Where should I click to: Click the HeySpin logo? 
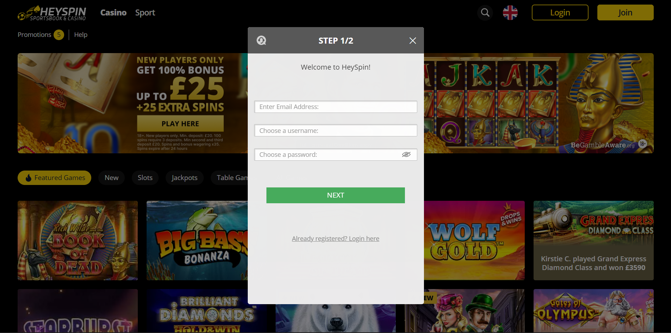click(52, 13)
